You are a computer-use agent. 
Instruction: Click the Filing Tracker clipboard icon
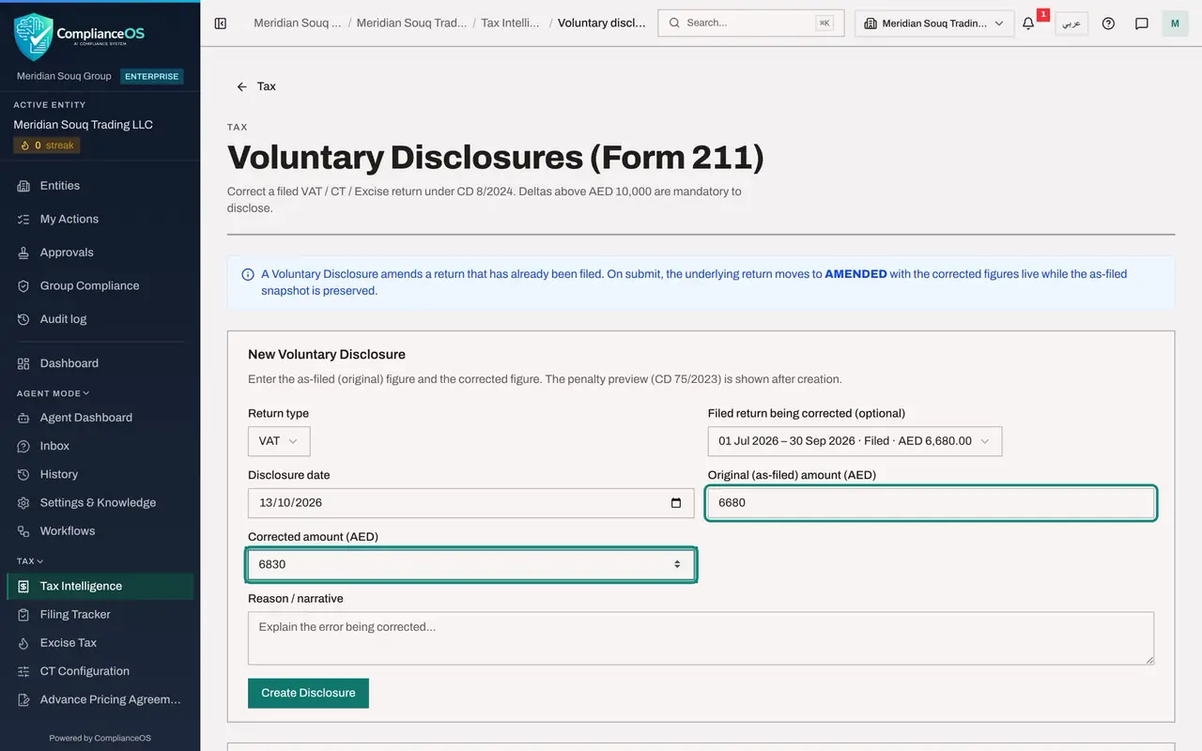point(23,615)
